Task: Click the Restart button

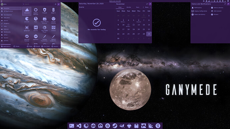Action: [x=37, y=46]
